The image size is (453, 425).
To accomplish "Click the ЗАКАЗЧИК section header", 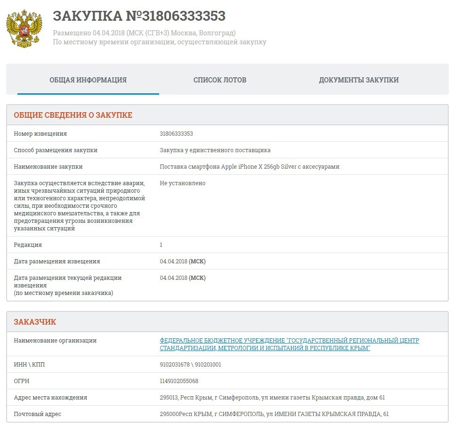I will click(x=35, y=322).
